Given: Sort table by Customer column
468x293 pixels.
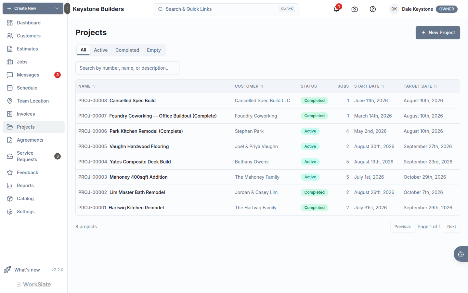Looking at the screenshot, I should tap(249, 86).
